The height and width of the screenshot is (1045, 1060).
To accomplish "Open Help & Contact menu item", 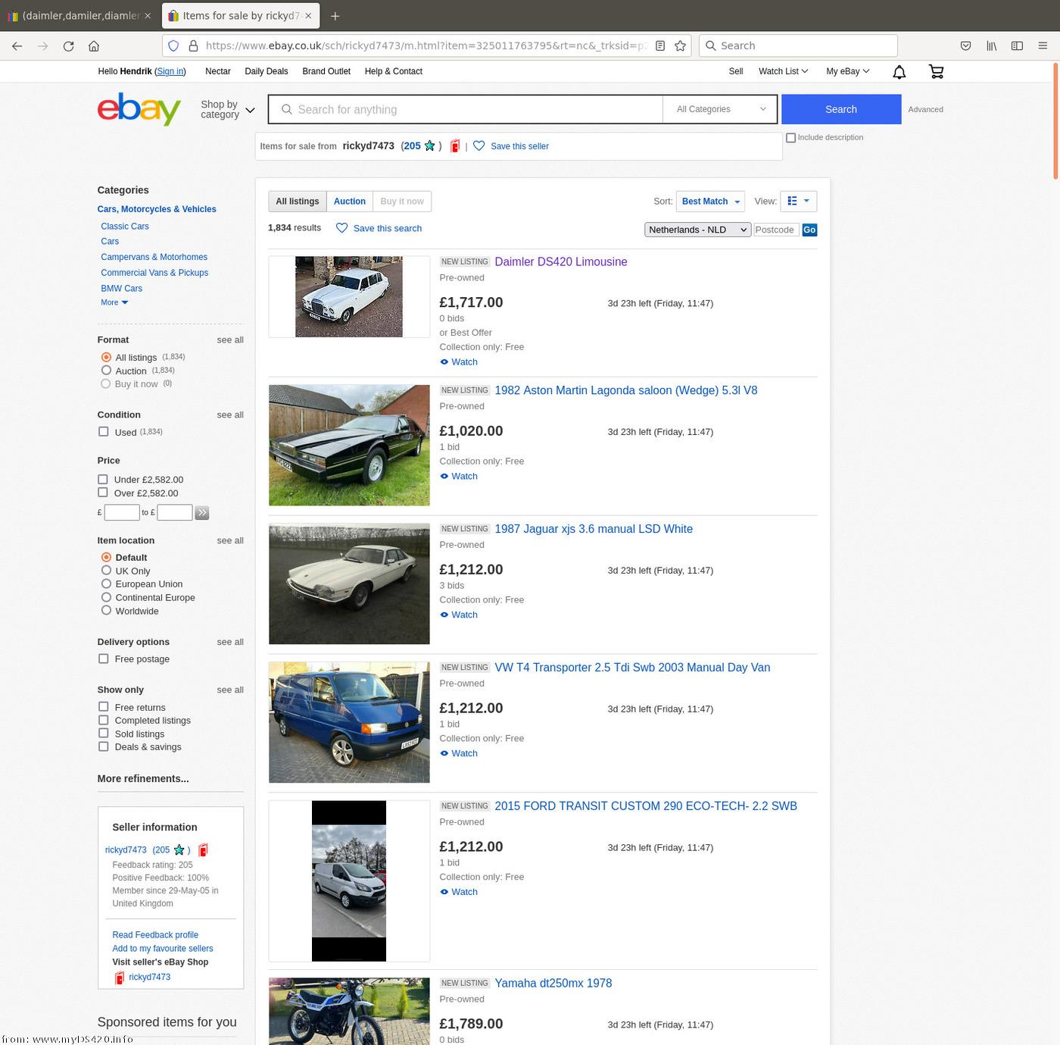I will 394,71.
